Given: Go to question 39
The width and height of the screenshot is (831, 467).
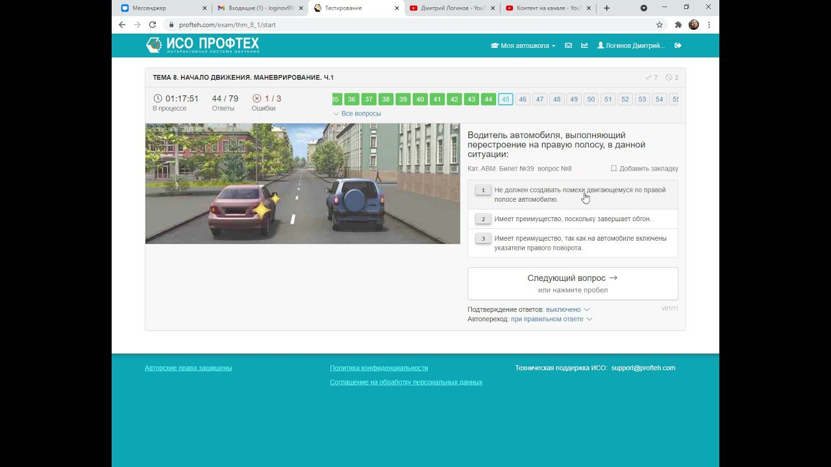Looking at the screenshot, I should pyautogui.click(x=403, y=99).
